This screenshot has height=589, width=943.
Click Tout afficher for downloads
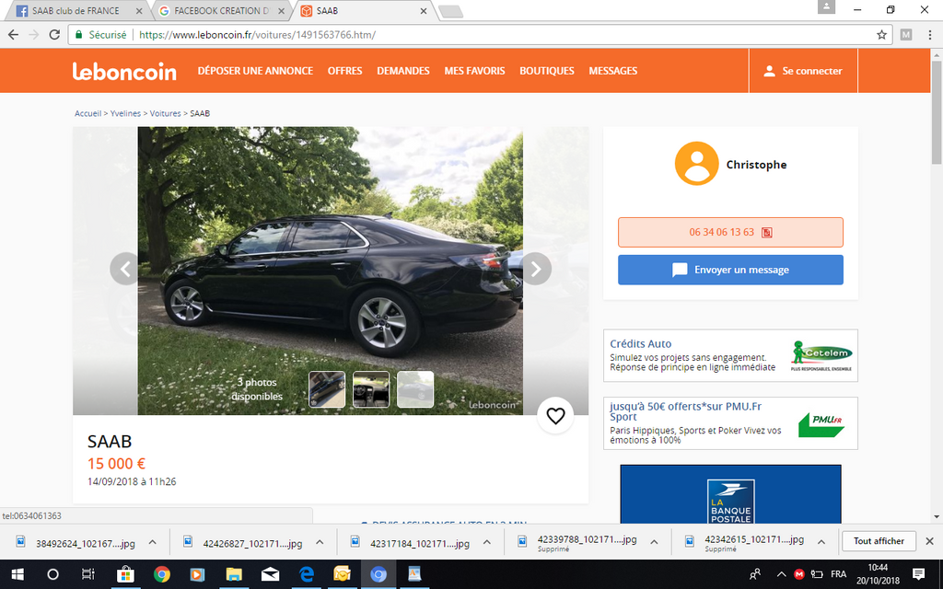point(879,541)
